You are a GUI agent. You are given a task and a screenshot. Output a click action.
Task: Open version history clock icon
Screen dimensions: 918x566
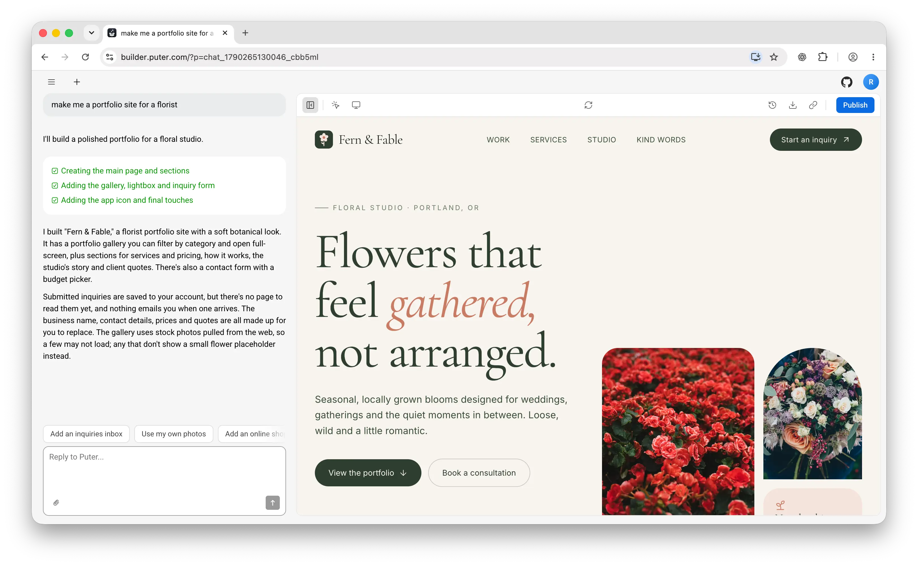tap(772, 105)
